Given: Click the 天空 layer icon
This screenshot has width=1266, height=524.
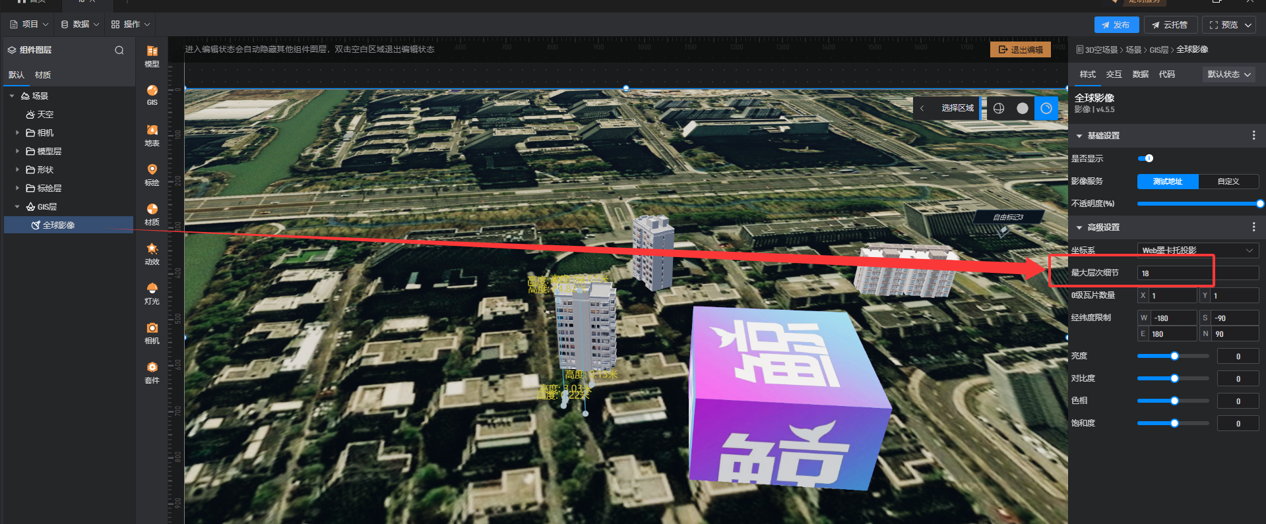Looking at the screenshot, I should (30, 115).
